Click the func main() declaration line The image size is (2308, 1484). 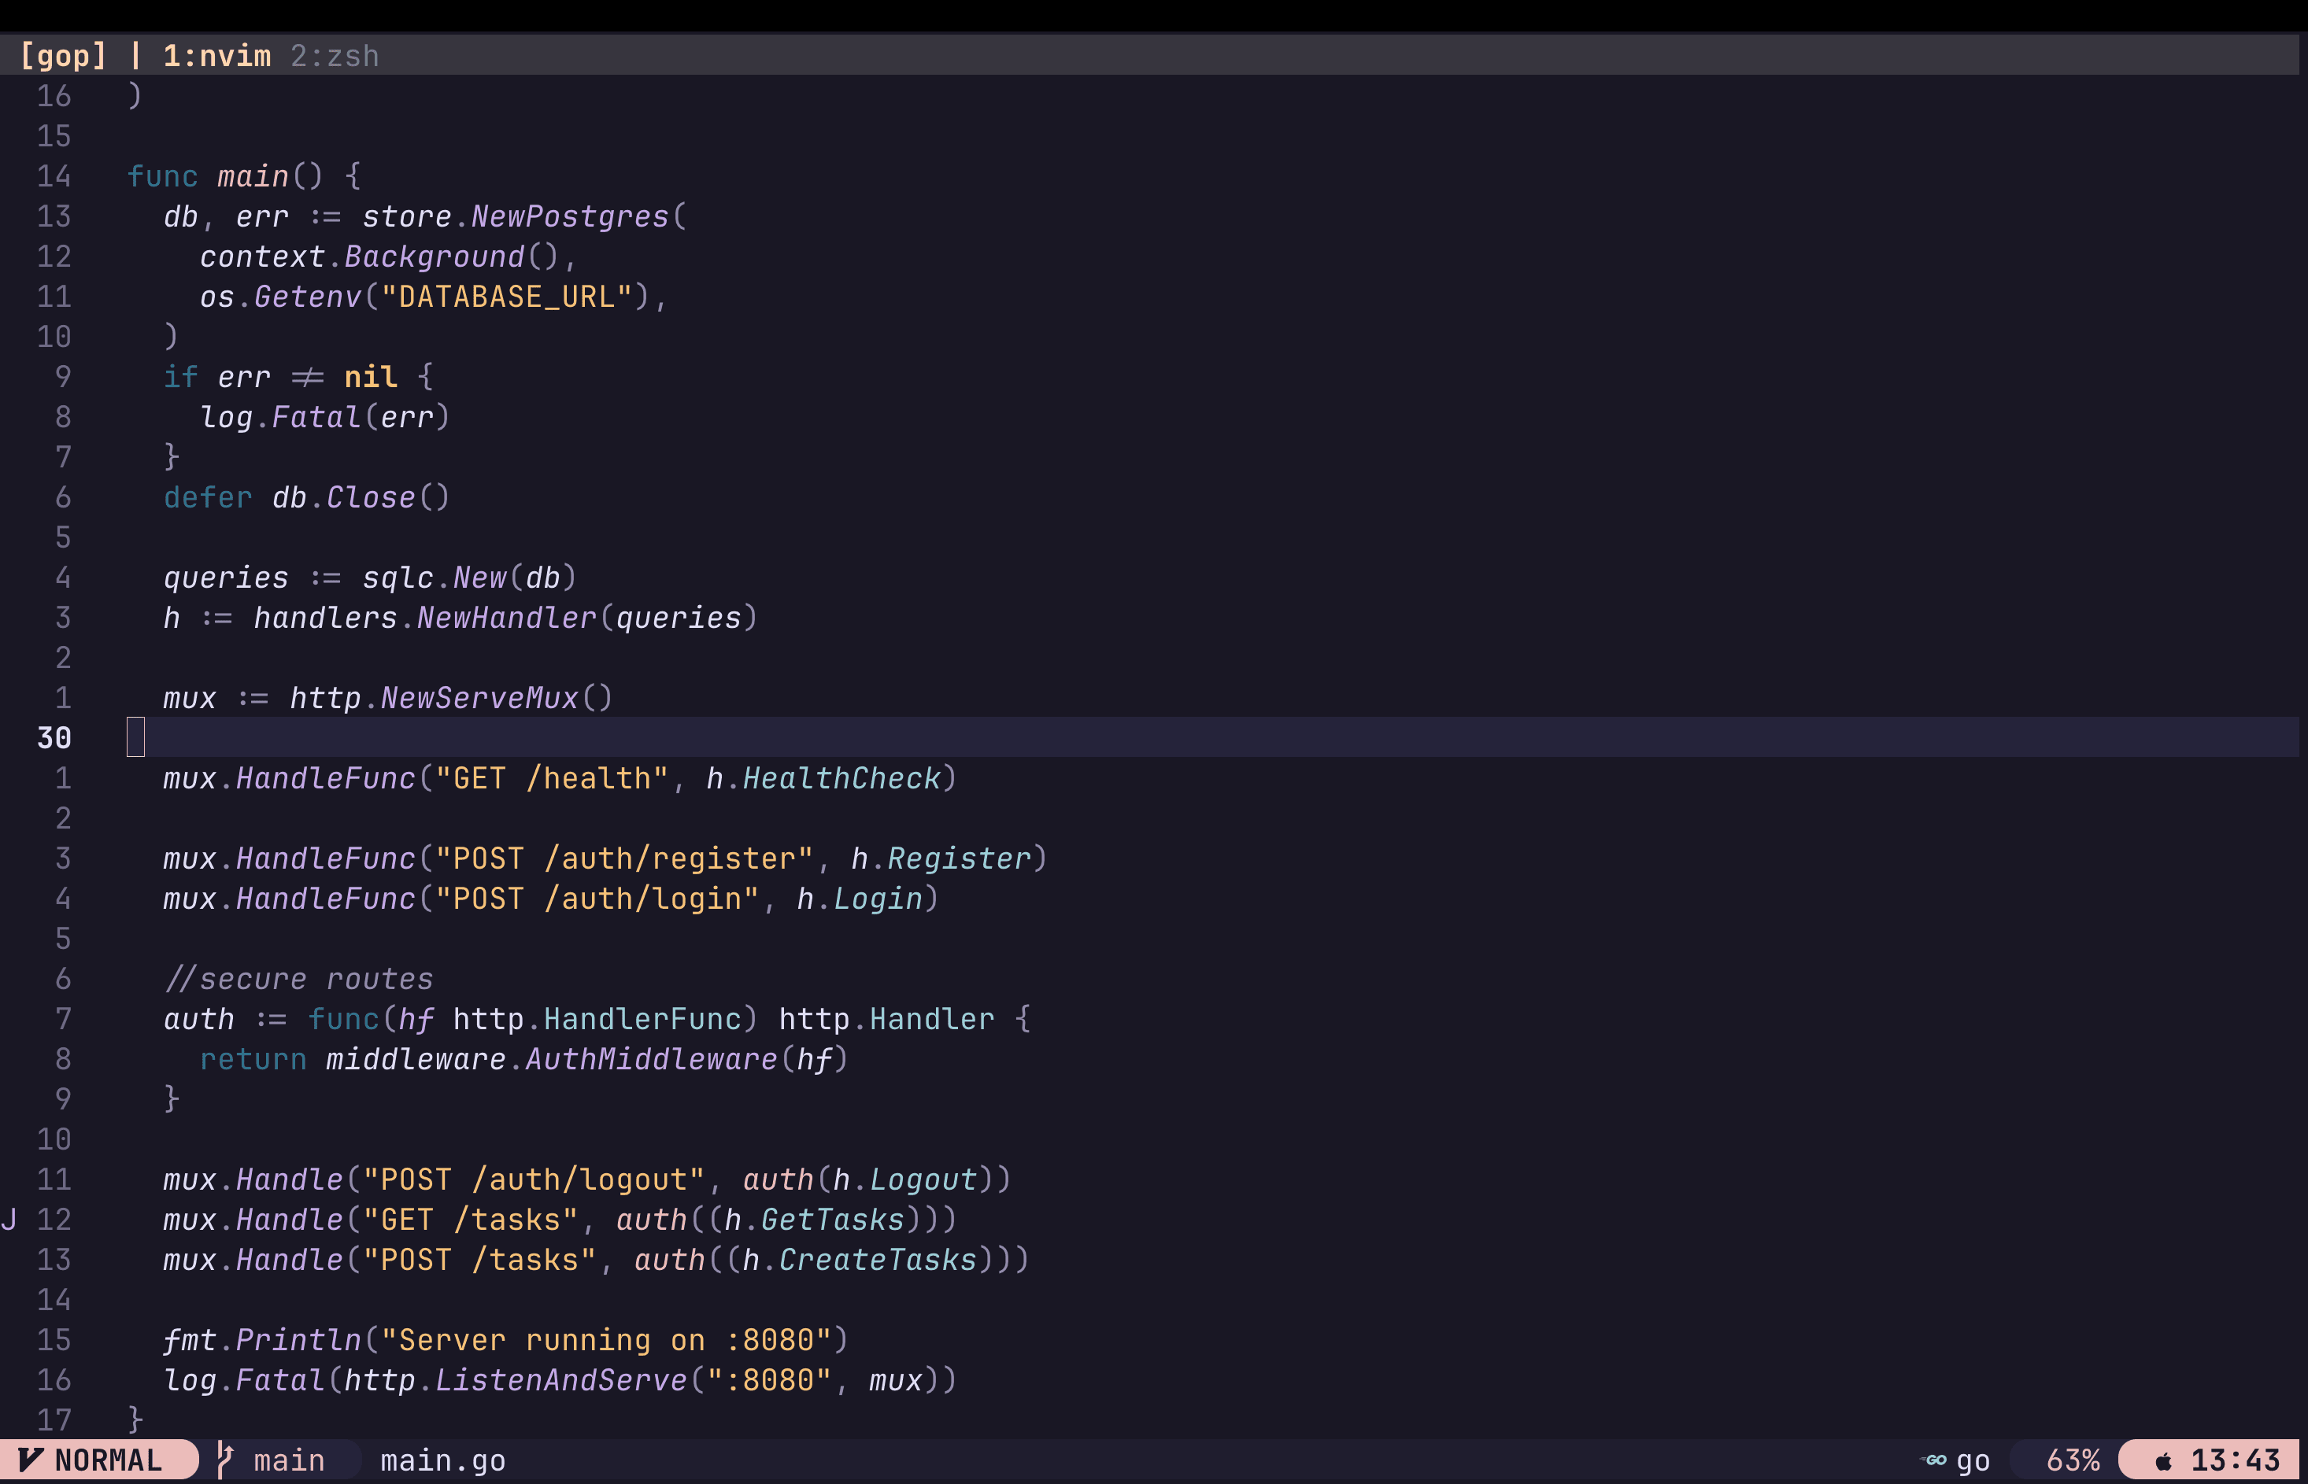pyautogui.click(x=244, y=175)
